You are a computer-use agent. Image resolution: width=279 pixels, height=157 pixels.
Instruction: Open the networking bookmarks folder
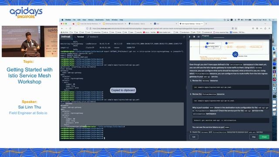[x=96, y=32]
